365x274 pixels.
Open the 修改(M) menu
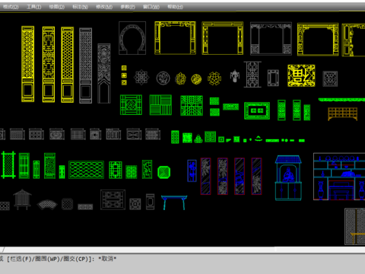click(x=104, y=7)
